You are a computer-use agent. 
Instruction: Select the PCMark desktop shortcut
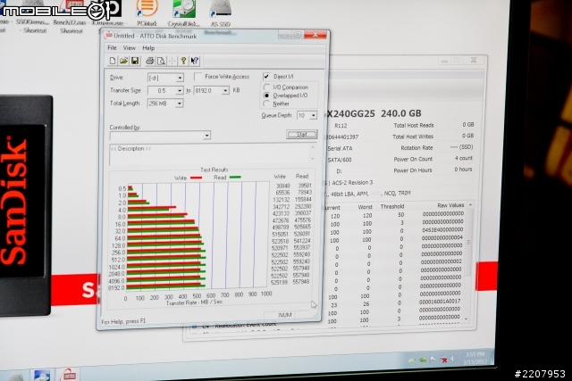coord(147,13)
